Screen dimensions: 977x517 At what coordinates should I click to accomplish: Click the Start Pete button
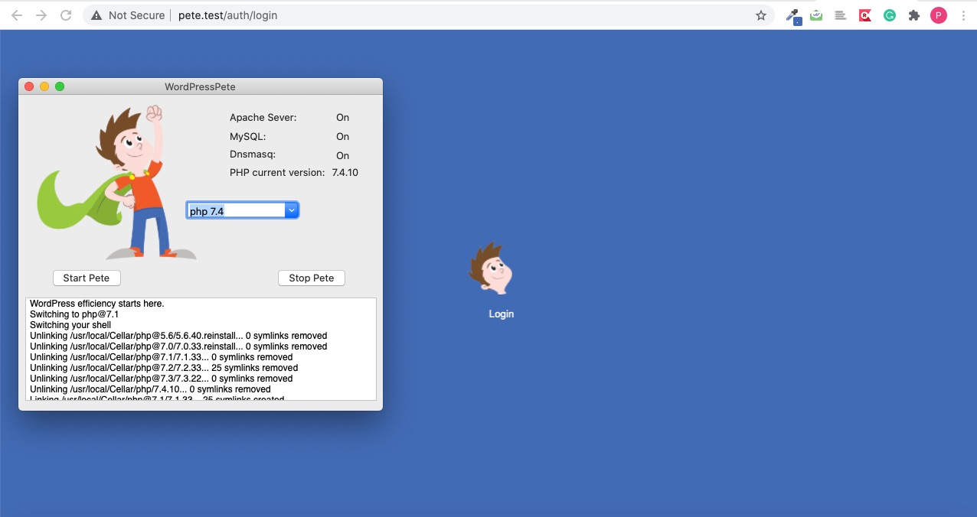87,278
